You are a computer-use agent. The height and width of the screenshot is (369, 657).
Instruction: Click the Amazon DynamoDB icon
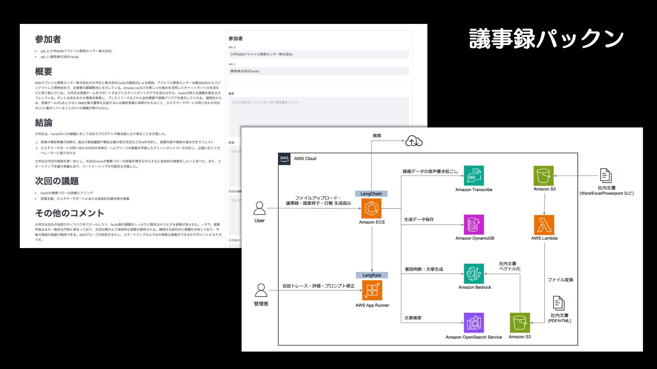[474, 224]
